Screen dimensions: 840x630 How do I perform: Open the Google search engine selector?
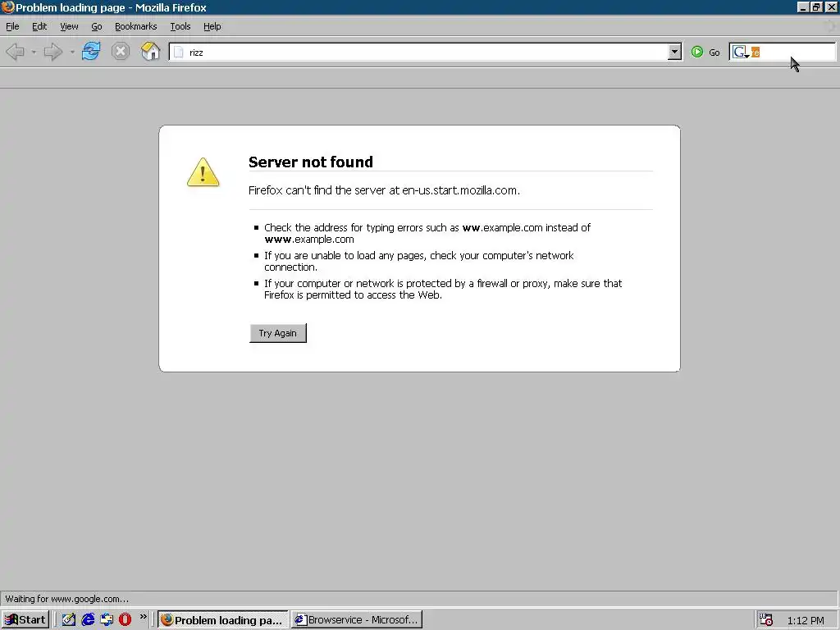[741, 52]
